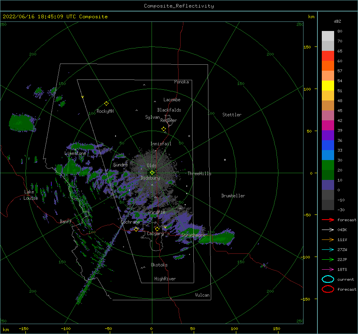Click the Blackfalds town label

click(169, 110)
